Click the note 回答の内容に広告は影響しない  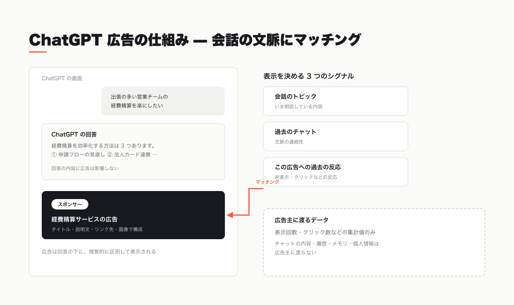point(85,169)
